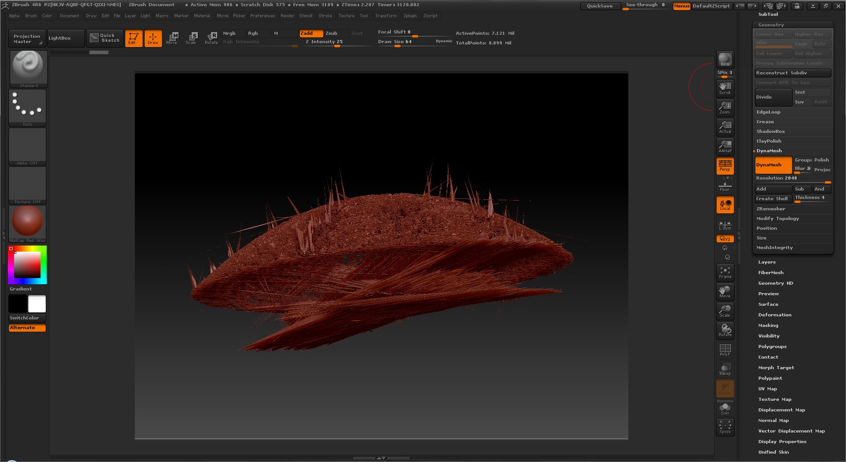This screenshot has height=462, width=846.
Task: Click the Frame mesh icon
Action: coord(725,272)
